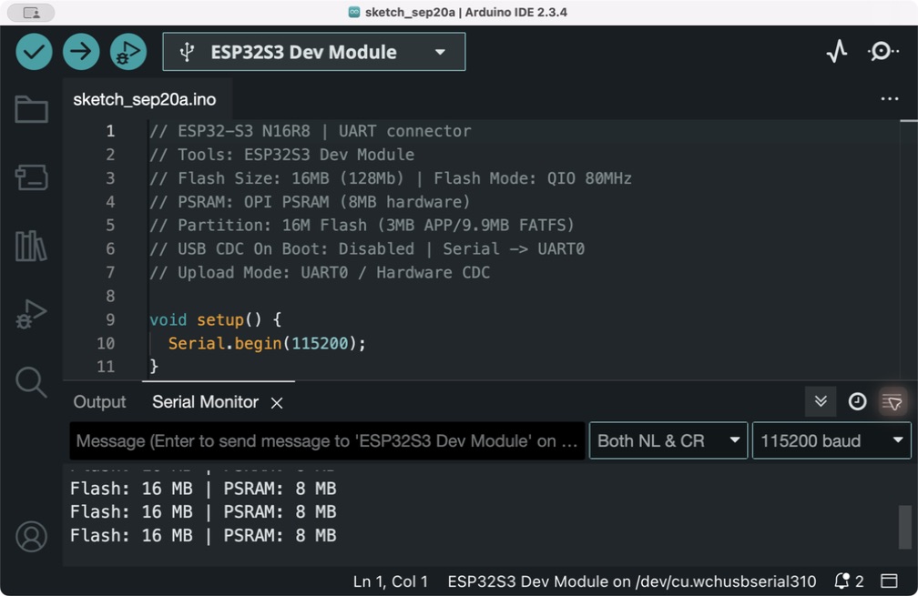Open the editor tab options ellipsis
918x596 pixels.
tap(889, 99)
